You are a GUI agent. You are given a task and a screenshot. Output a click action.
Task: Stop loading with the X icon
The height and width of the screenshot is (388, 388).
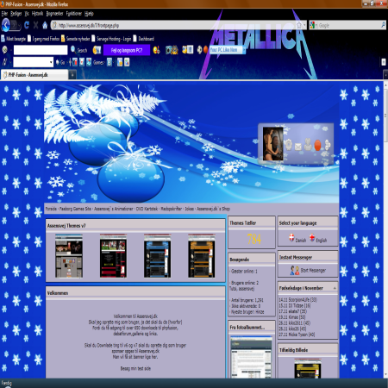pyautogui.click(x=35, y=25)
